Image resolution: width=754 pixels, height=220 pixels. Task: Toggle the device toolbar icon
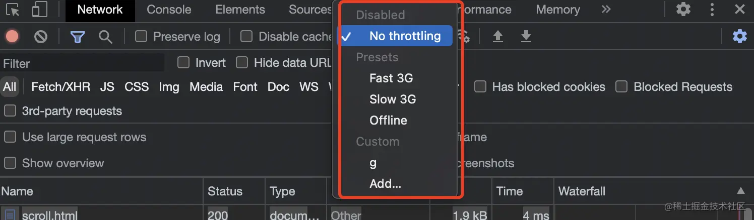[x=39, y=10]
